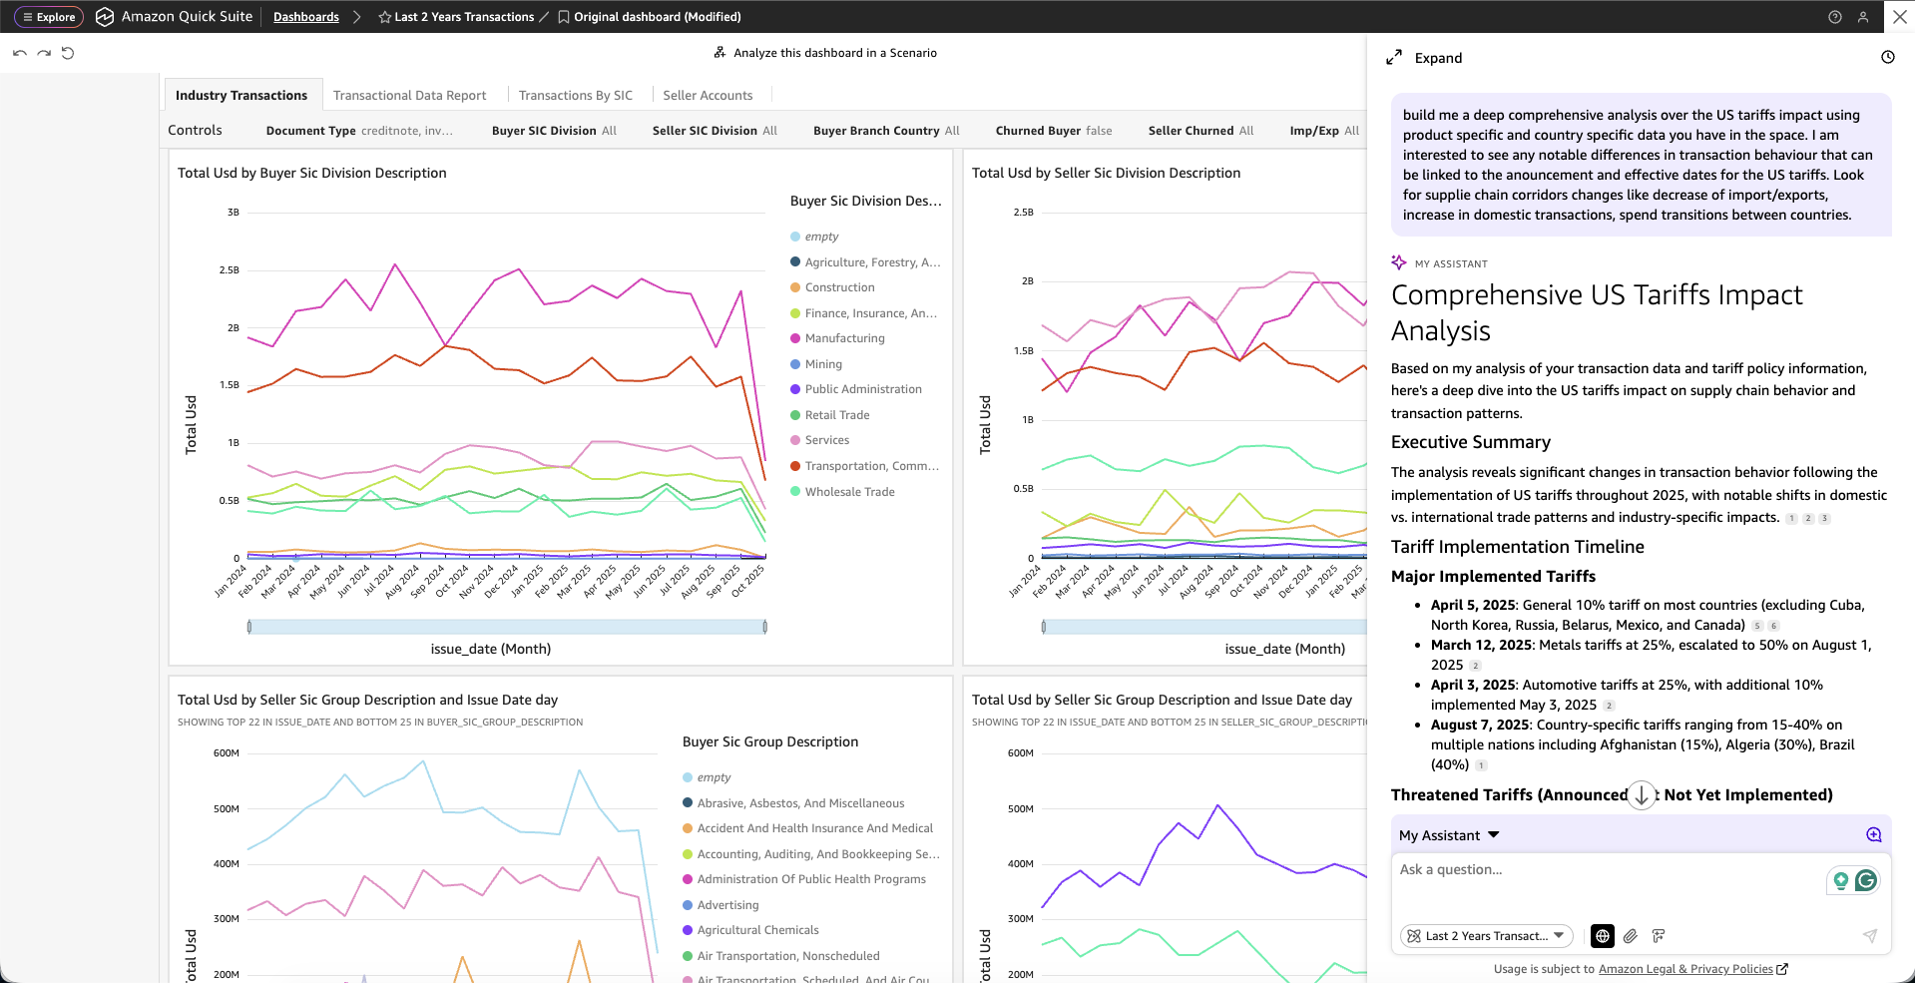Expand the Last 2 Years Transact... source selector

[1485, 936]
